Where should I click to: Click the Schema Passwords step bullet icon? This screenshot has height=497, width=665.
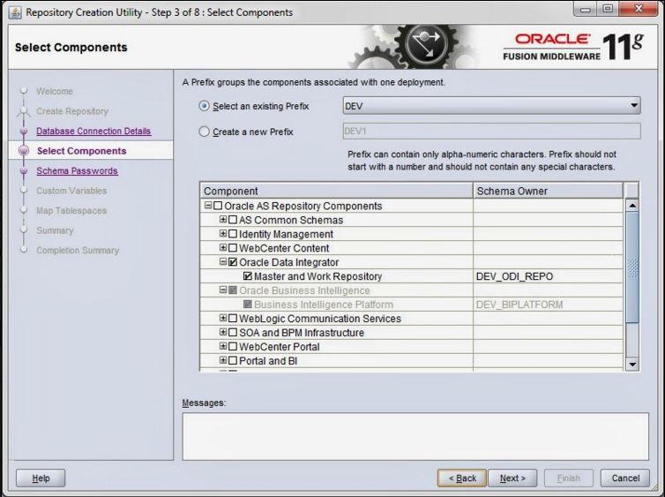click(24, 170)
